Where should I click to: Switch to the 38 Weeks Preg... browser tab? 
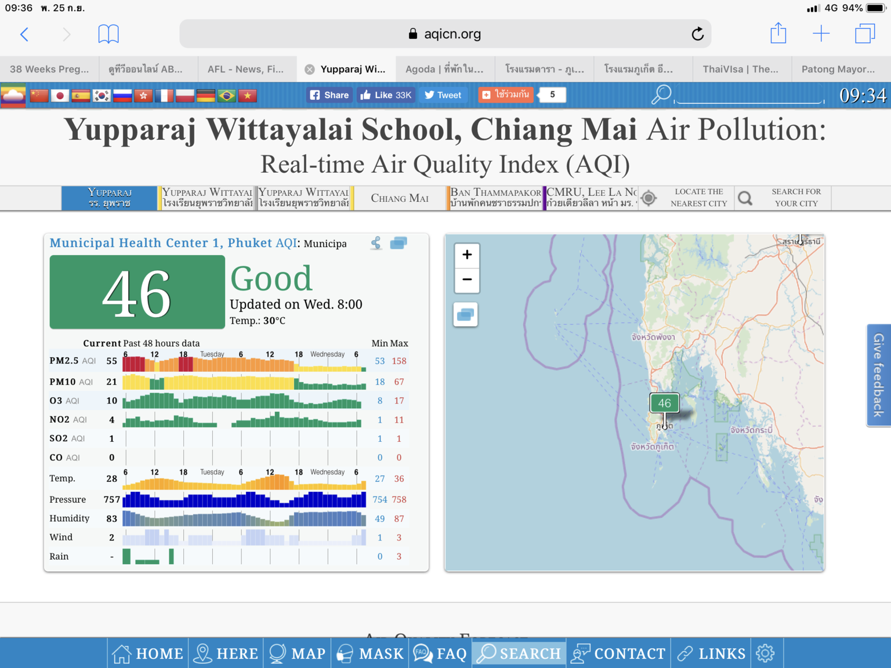49,69
